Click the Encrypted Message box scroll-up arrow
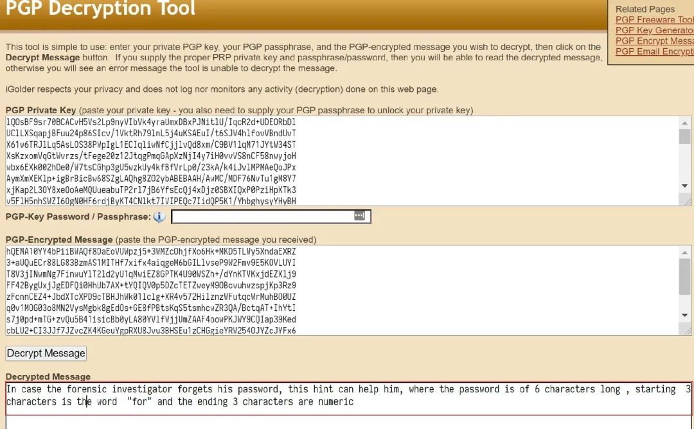This screenshot has height=429, width=694. (685, 252)
